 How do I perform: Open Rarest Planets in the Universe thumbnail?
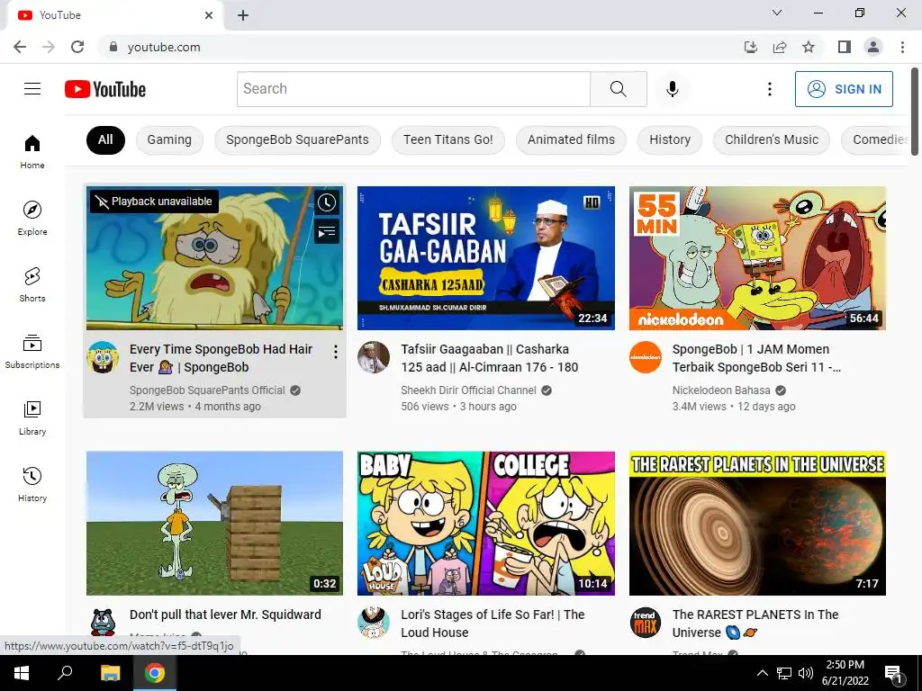(x=757, y=523)
